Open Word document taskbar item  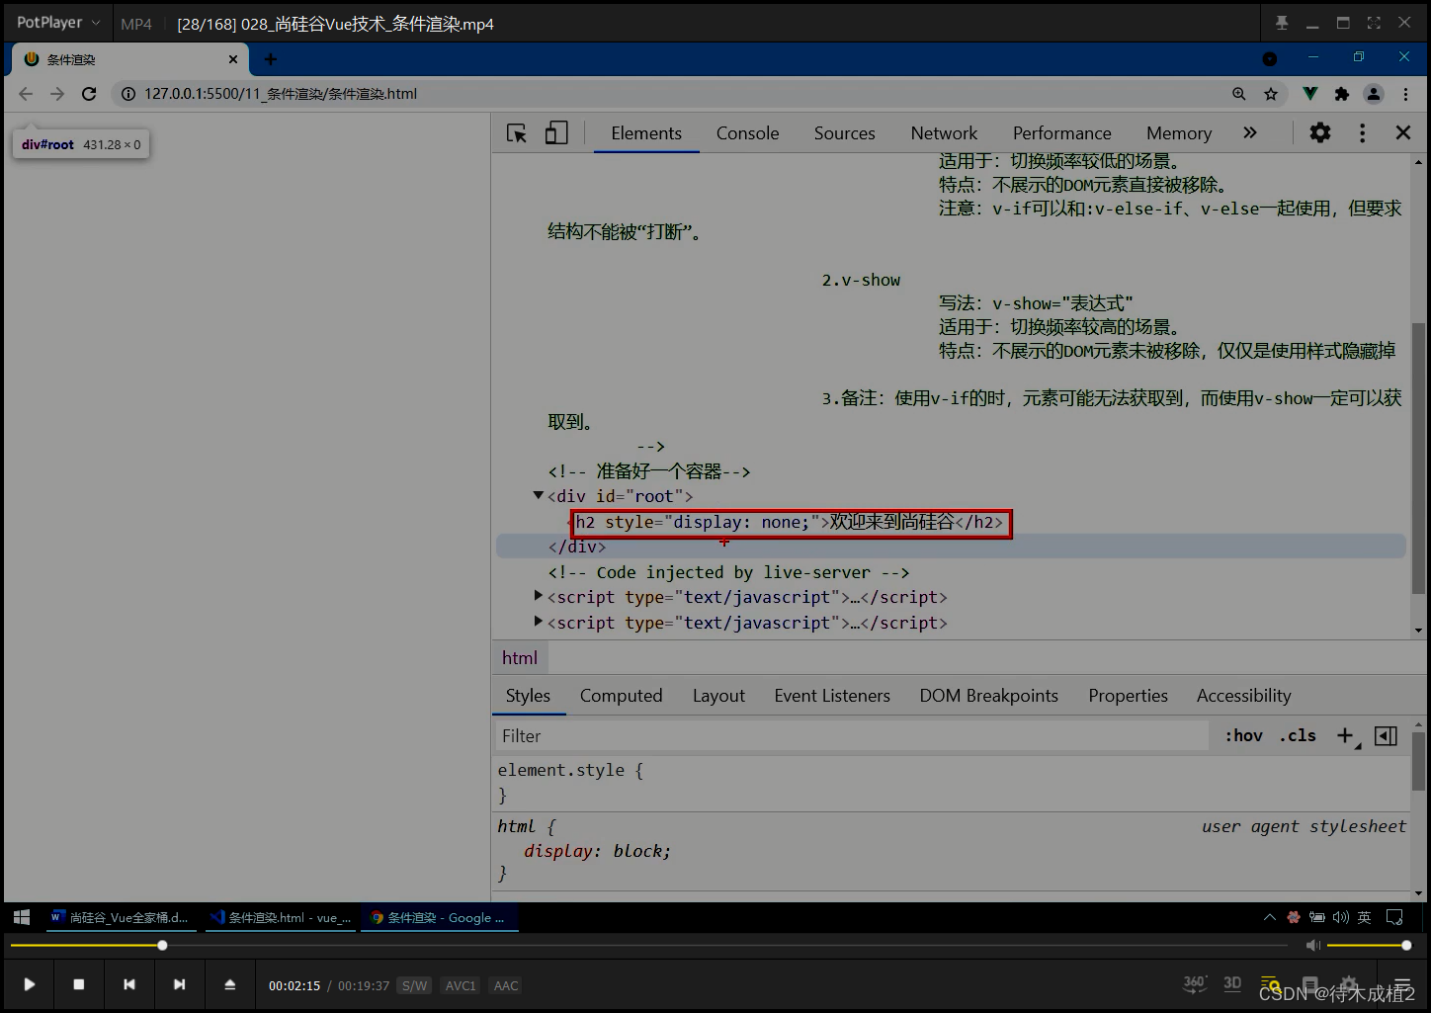click(120, 918)
